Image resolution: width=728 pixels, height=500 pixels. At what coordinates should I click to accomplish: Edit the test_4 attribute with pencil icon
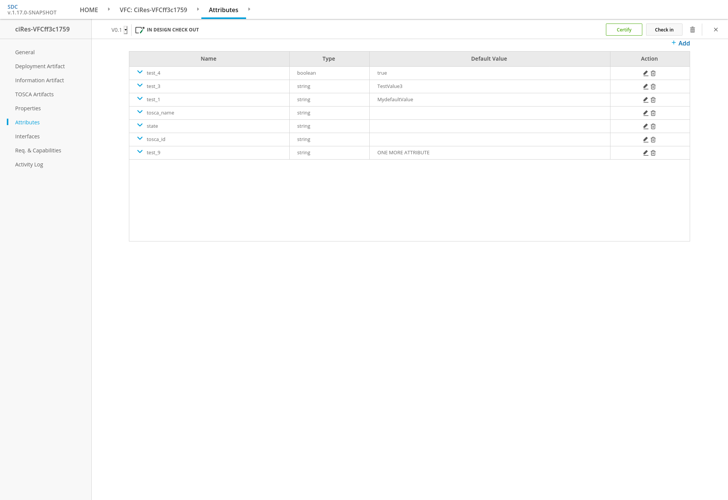[645, 73]
